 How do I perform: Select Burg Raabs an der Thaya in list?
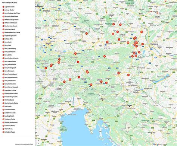pyautogui.click(x=12, y=13)
